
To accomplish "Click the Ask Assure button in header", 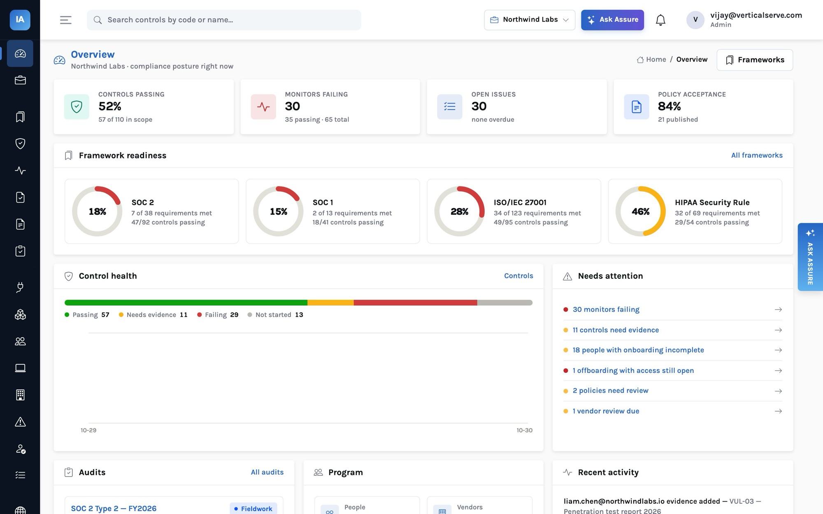I will click(x=612, y=20).
